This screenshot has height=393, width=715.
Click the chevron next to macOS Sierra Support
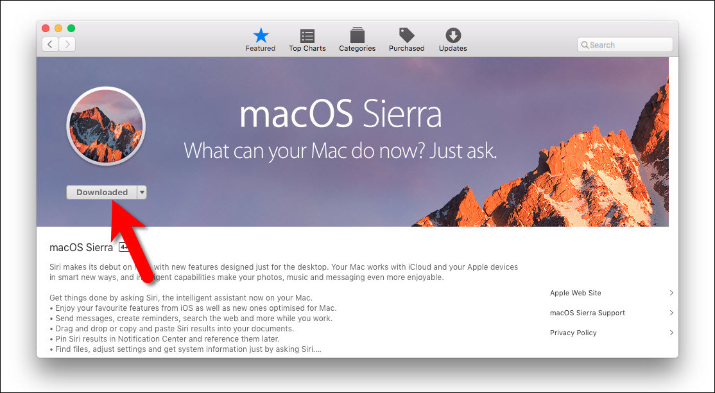click(x=671, y=313)
